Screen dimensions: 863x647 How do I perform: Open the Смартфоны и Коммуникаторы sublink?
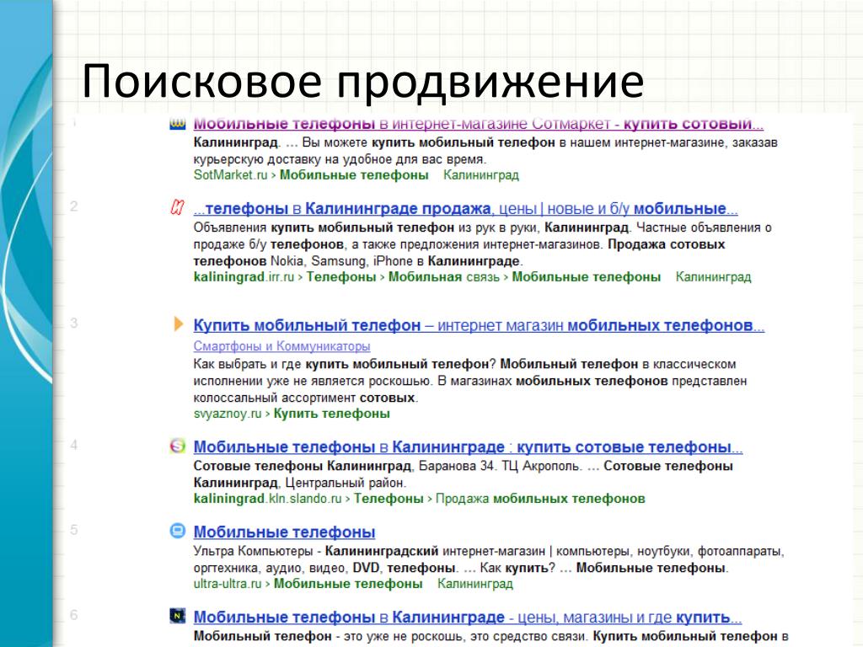[x=281, y=346]
